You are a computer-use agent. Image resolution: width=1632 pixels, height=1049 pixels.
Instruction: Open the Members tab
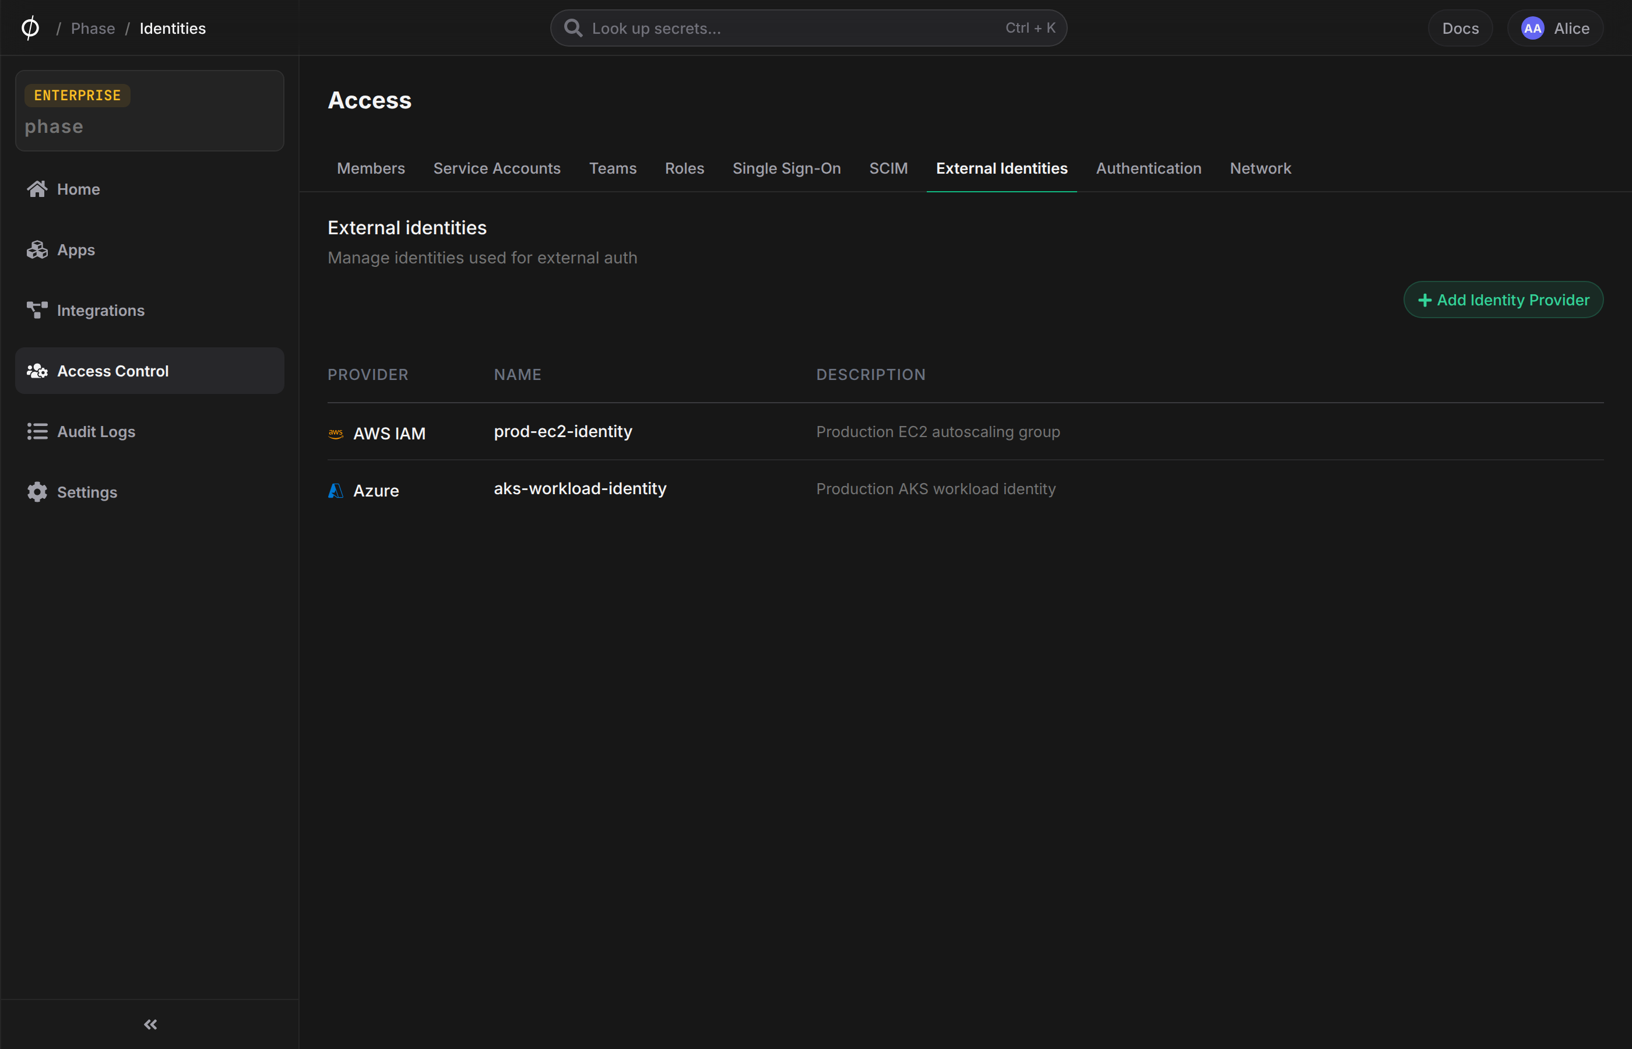371,168
